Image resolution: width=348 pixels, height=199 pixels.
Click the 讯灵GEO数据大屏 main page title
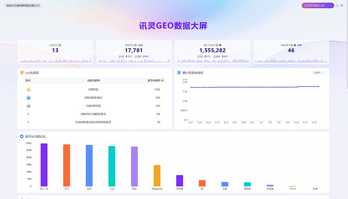point(173,26)
